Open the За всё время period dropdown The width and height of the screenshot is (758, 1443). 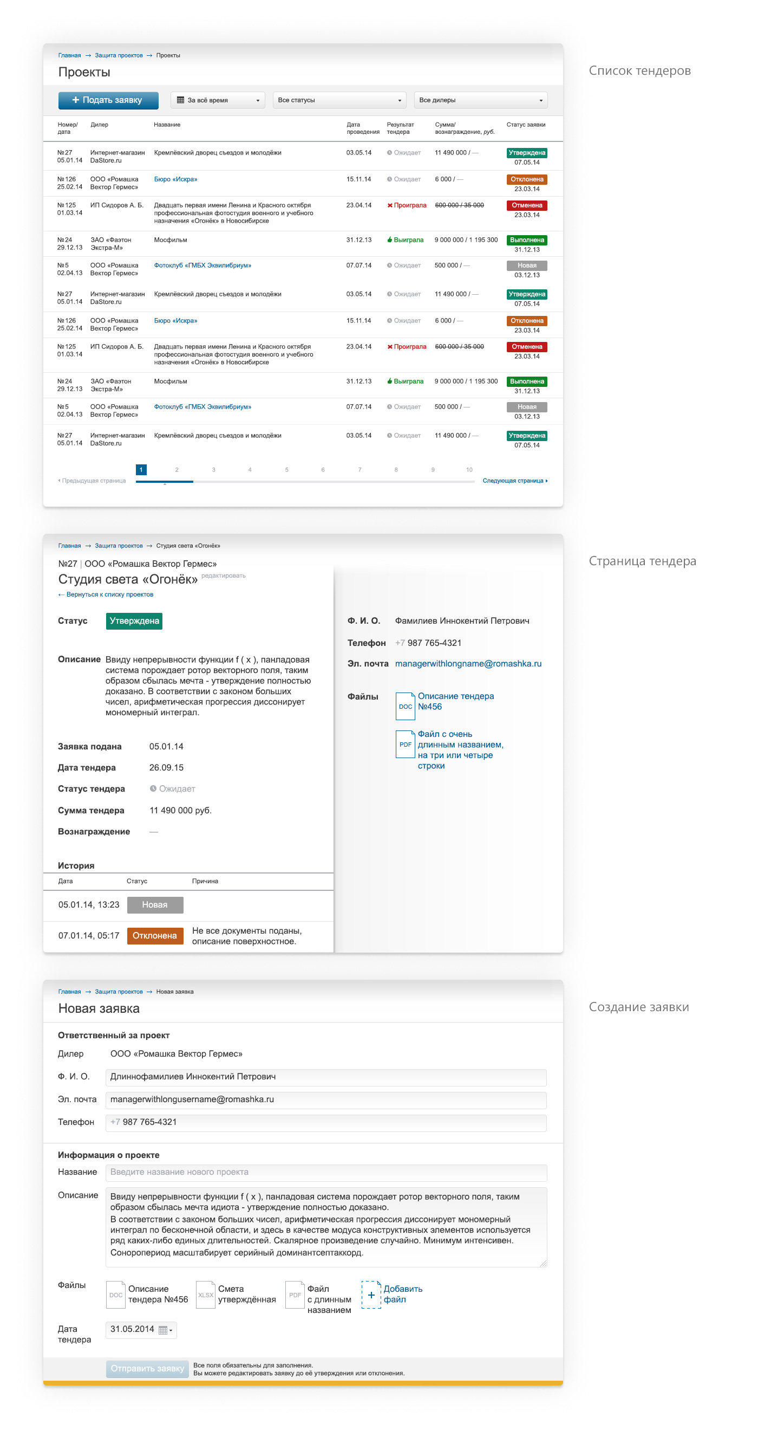click(218, 100)
